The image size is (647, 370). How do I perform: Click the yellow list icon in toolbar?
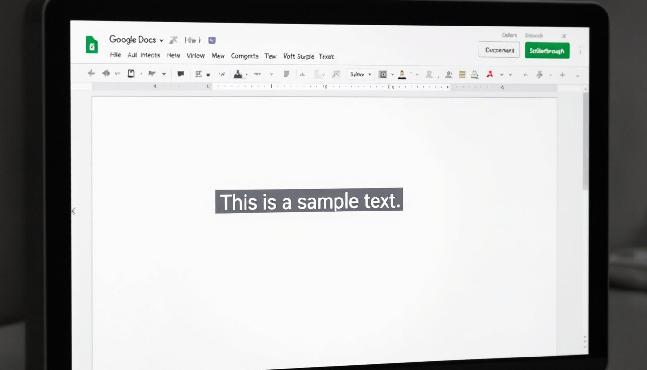point(462,74)
